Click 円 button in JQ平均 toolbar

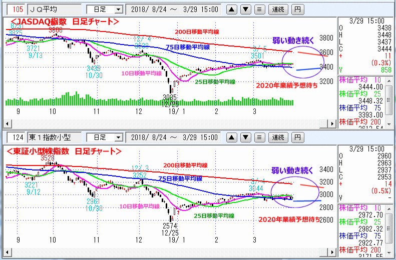[297, 9]
